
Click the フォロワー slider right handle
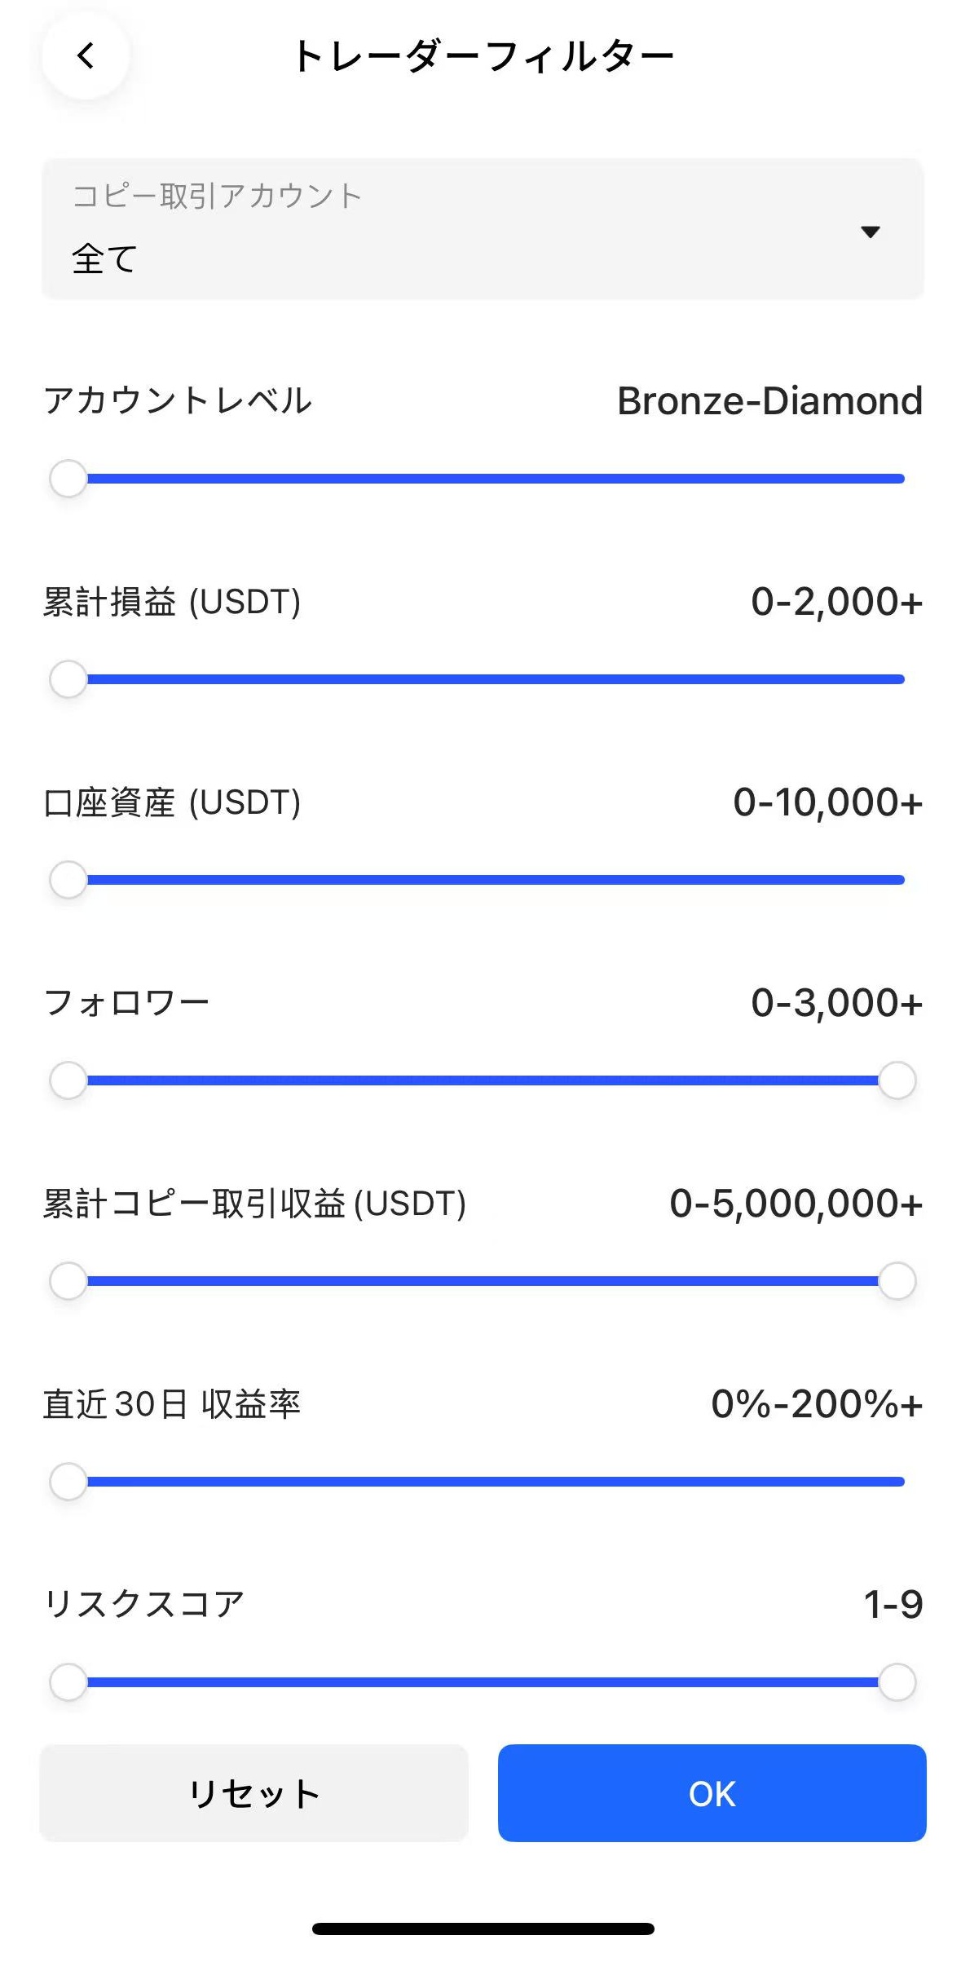click(x=897, y=1080)
